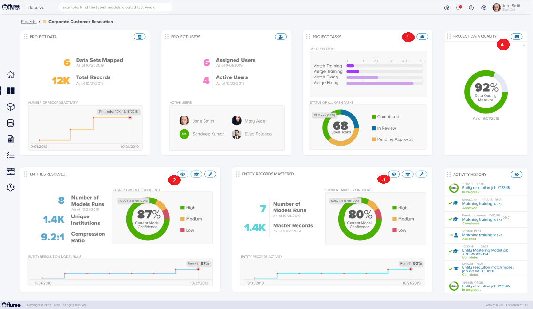Click Completed legend swatch in tasks status

tap(374, 117)
